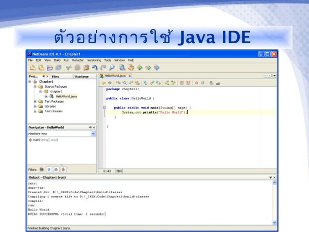Click the Output scrollbar down arrow
309x232 pixels.
pos(274,223)
